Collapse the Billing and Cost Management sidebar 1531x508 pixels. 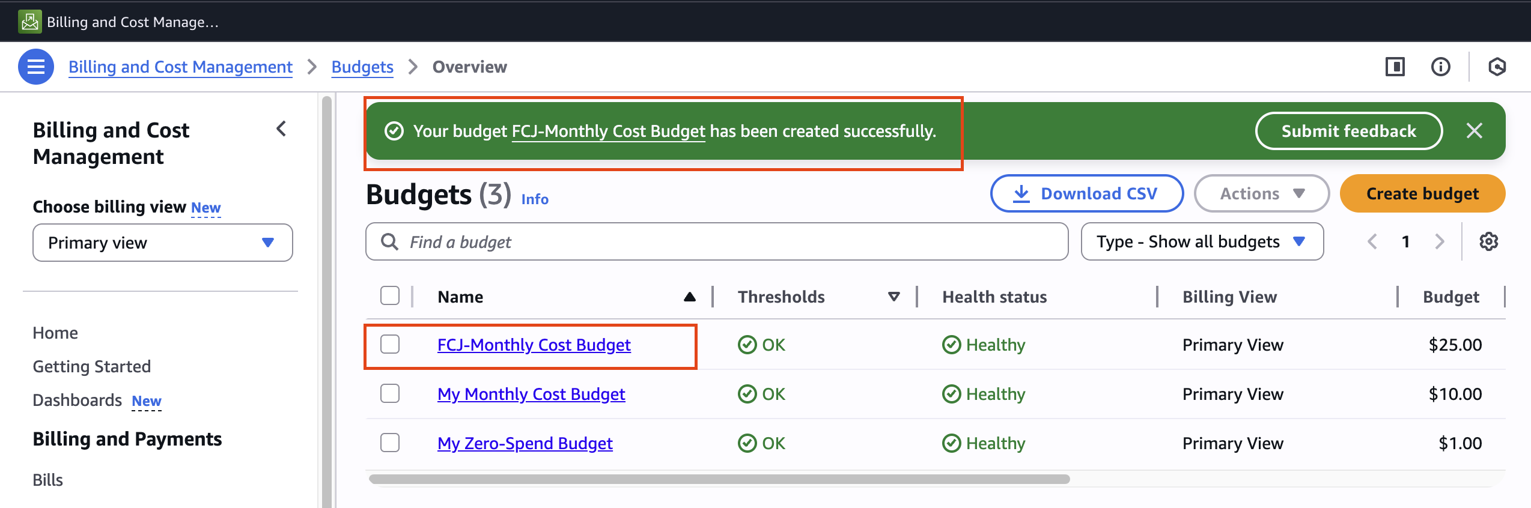(281, 129)
